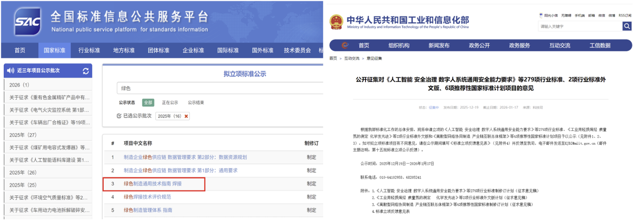The width and height of the screenshot is (635, 221).
Task: Click the red swirl icon in MIIT navbar
Action: [345, 46]
